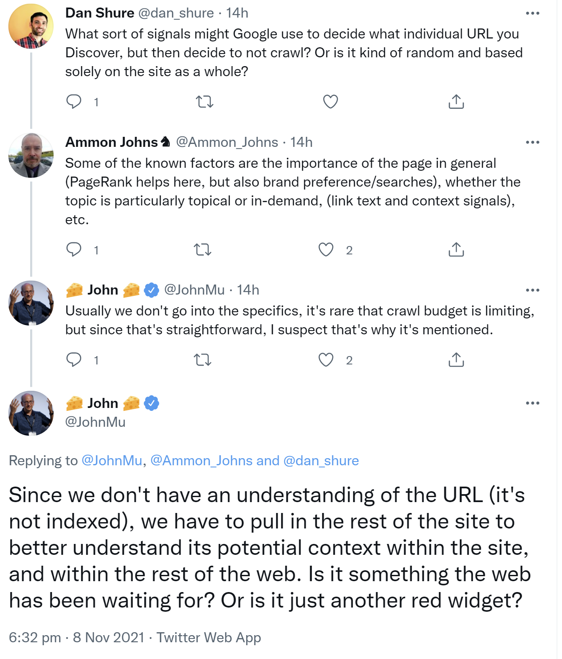Like Dan Shure's tweet
The image size is (562, 659).
[330, 102]
